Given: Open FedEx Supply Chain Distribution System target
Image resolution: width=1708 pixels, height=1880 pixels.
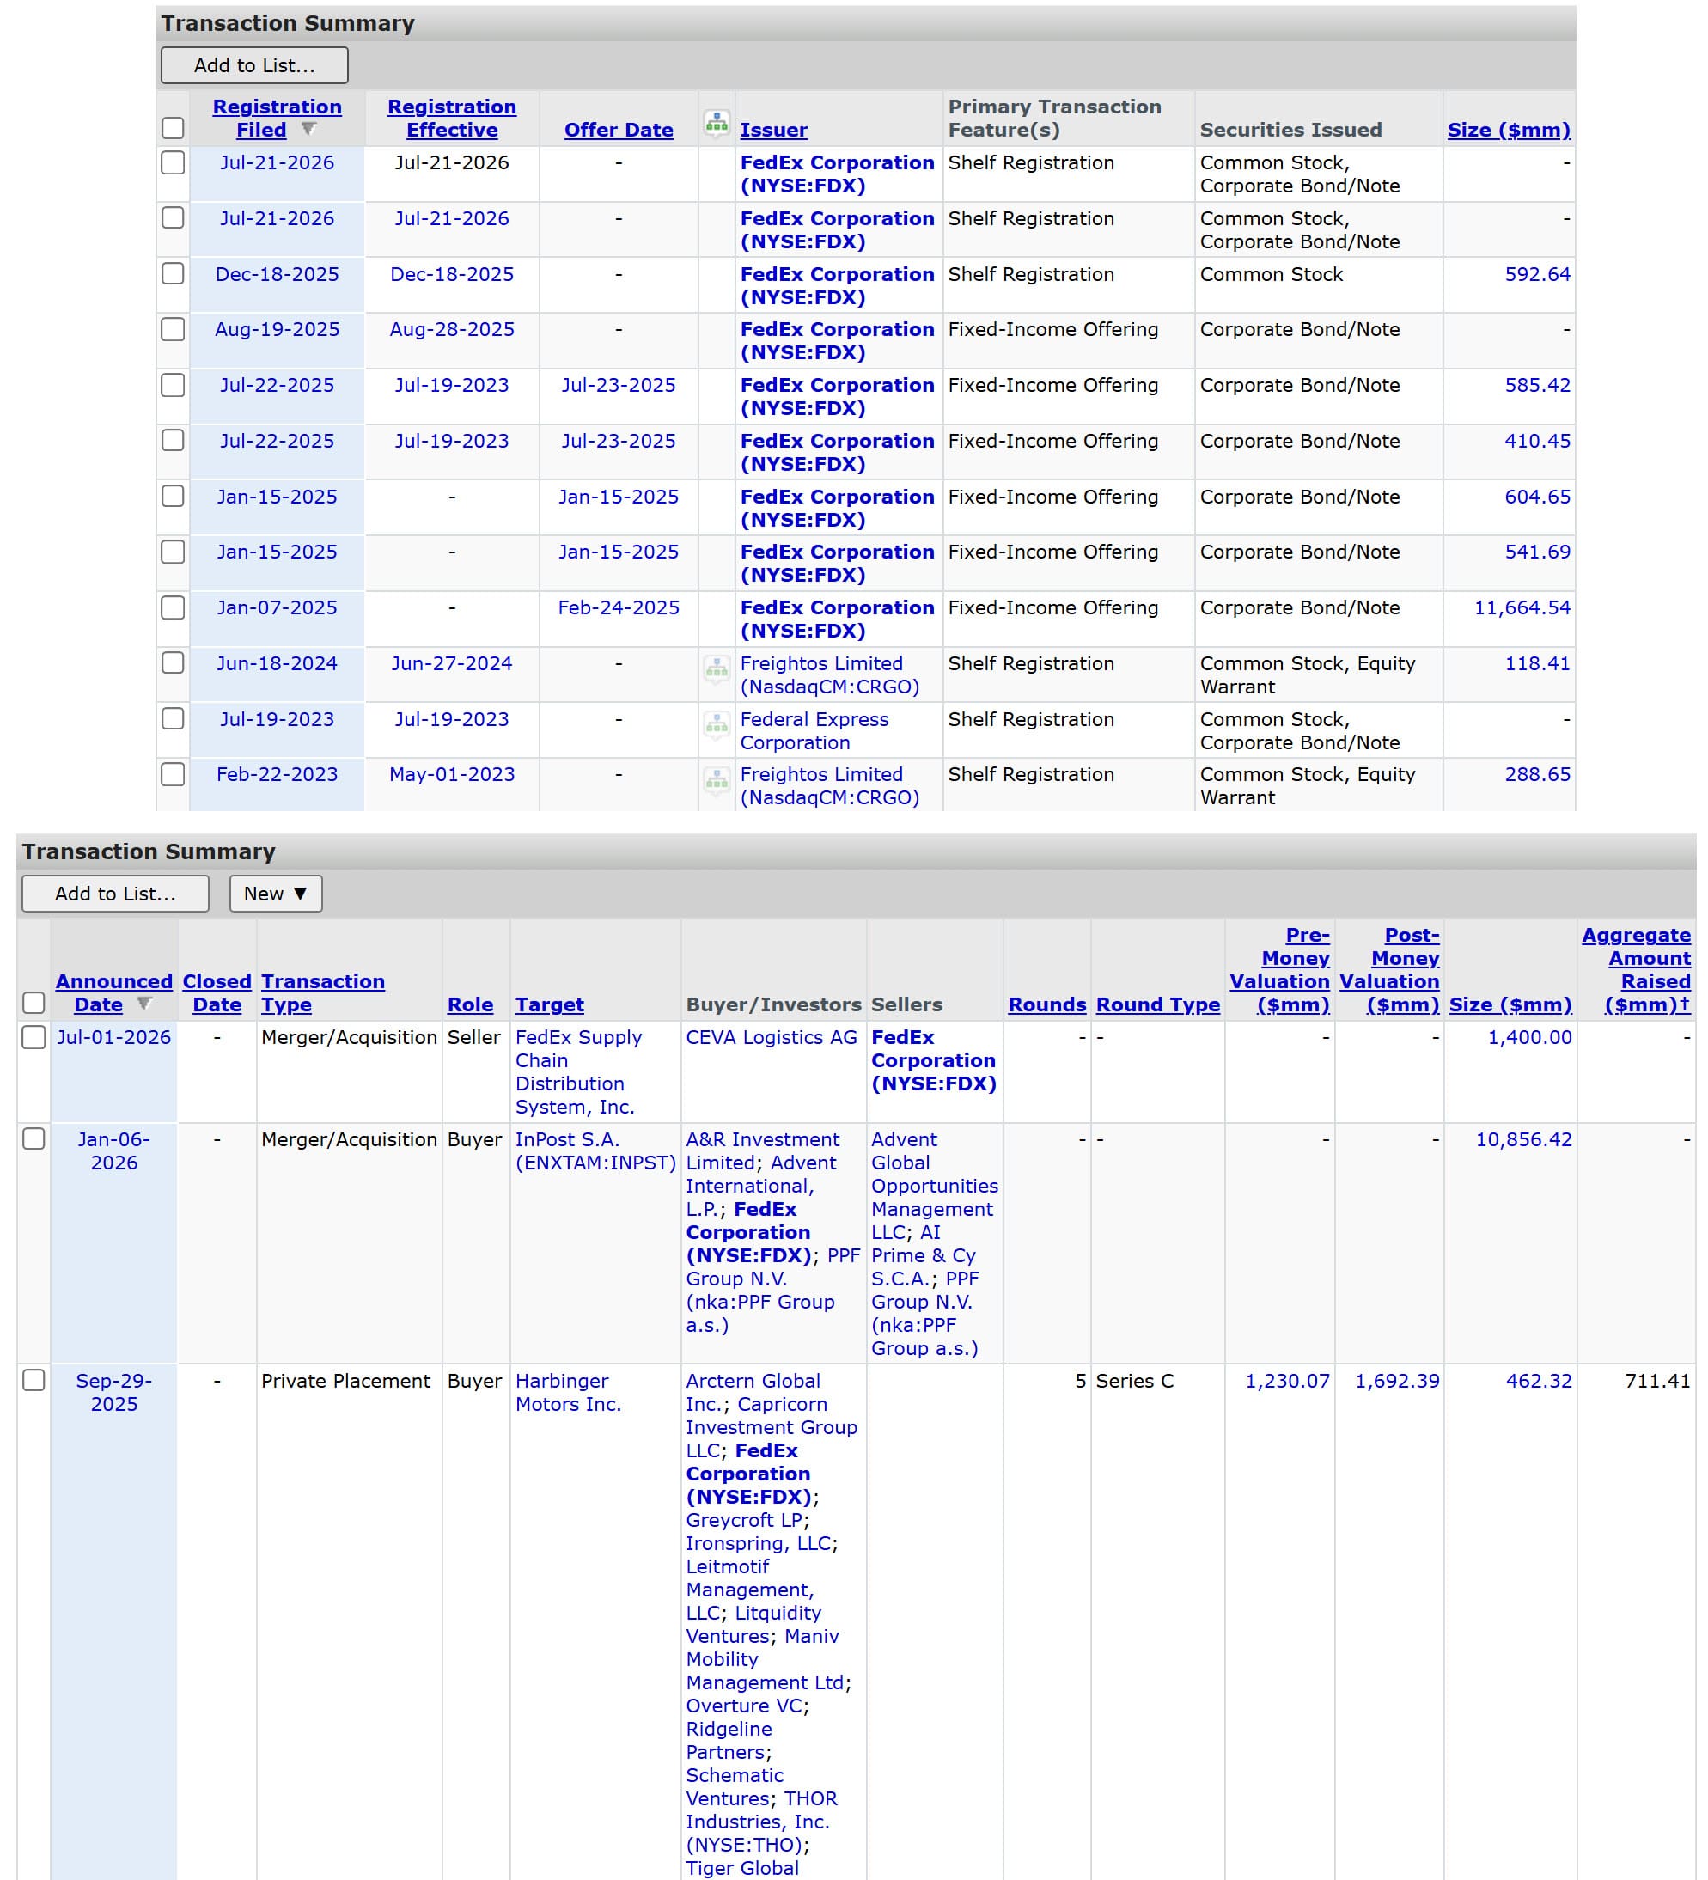Looking at the screenshot, I should point(578,1072).
